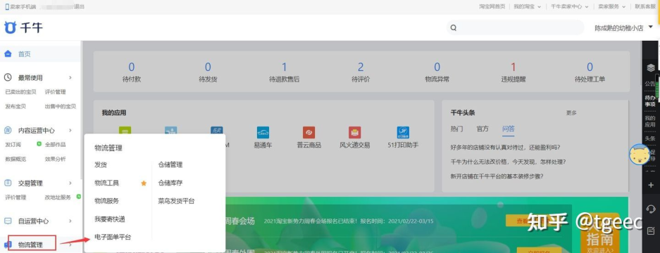Click the 交易管理 sidebar icon
The height and width of the screenshot is (253, 660).
pyautogui.click(x=8, y=183)
